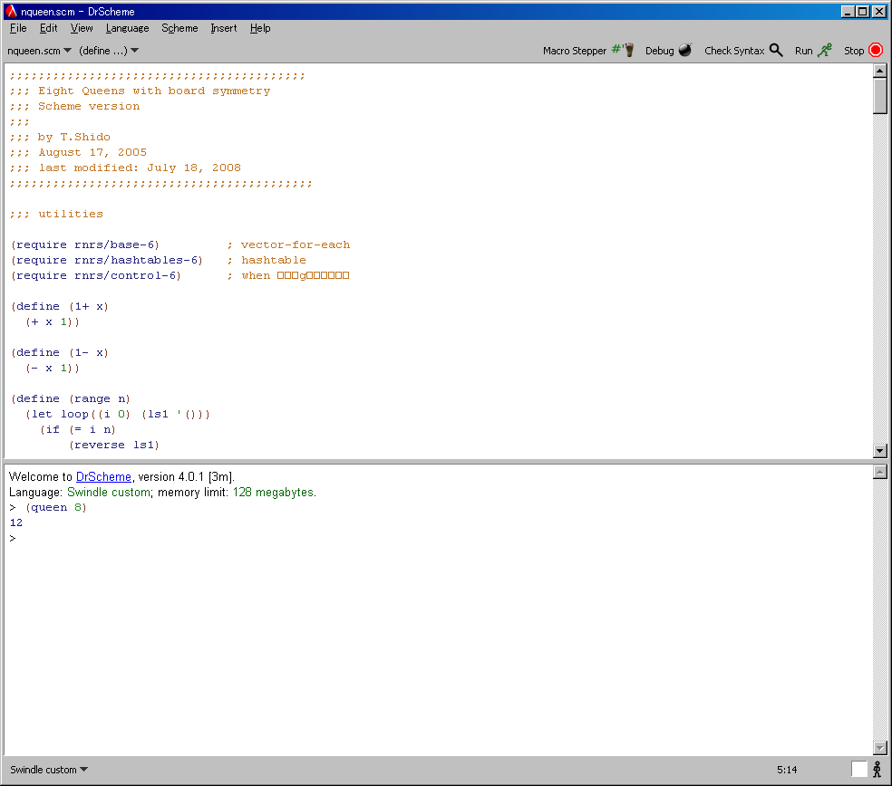
Task: Click the "(define (range n)" line
Action: click(71, 399)
